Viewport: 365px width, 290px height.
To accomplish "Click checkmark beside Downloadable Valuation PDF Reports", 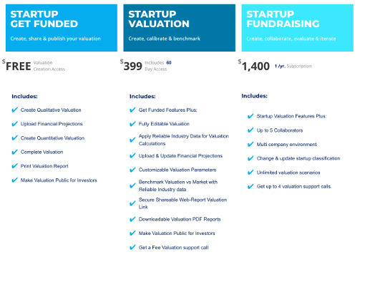I will click(132, 219).
